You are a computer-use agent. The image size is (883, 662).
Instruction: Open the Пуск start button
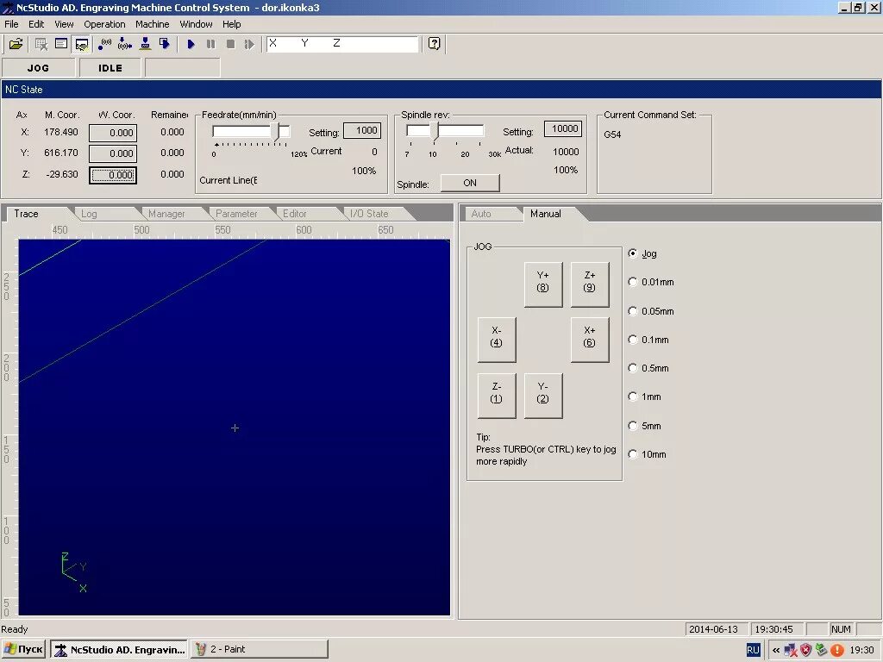click(23, 650)
